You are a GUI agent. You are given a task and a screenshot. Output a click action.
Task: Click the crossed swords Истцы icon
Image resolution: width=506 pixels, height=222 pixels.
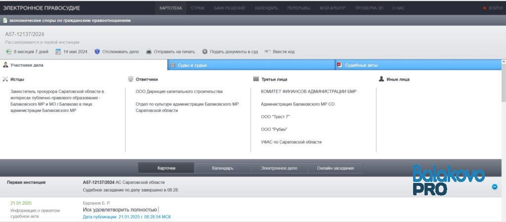(5, 79)
